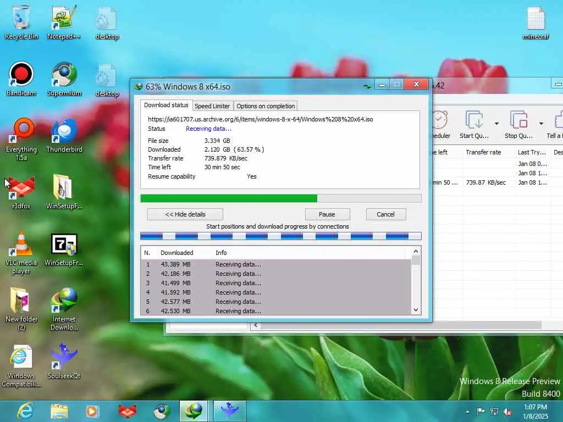Click the 739.87 KB/sec cell in IDM list
Viewport: 563px width, 422px height.
pos(485,182)
